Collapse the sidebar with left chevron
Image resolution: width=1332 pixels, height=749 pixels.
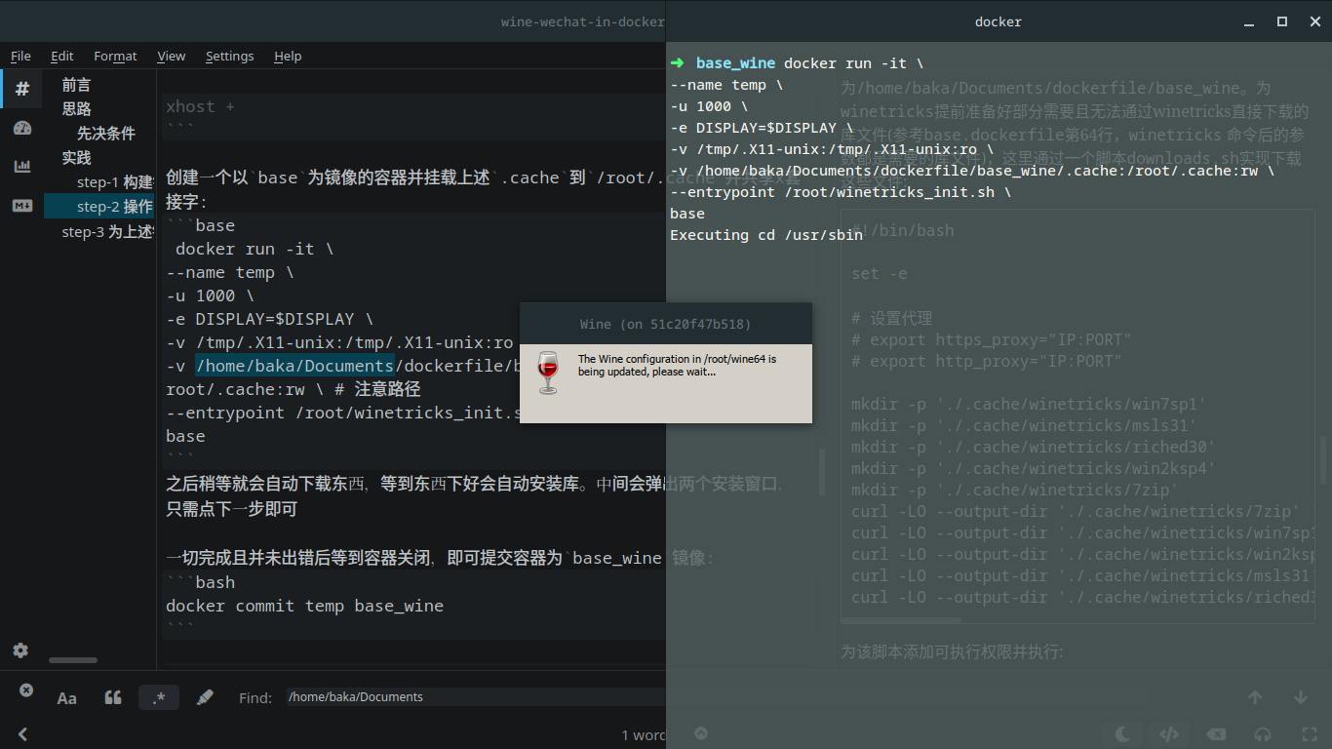pos(22,734)
